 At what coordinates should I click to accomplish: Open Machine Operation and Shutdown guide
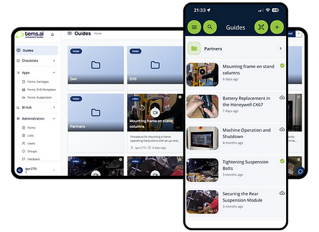point(247,133)
